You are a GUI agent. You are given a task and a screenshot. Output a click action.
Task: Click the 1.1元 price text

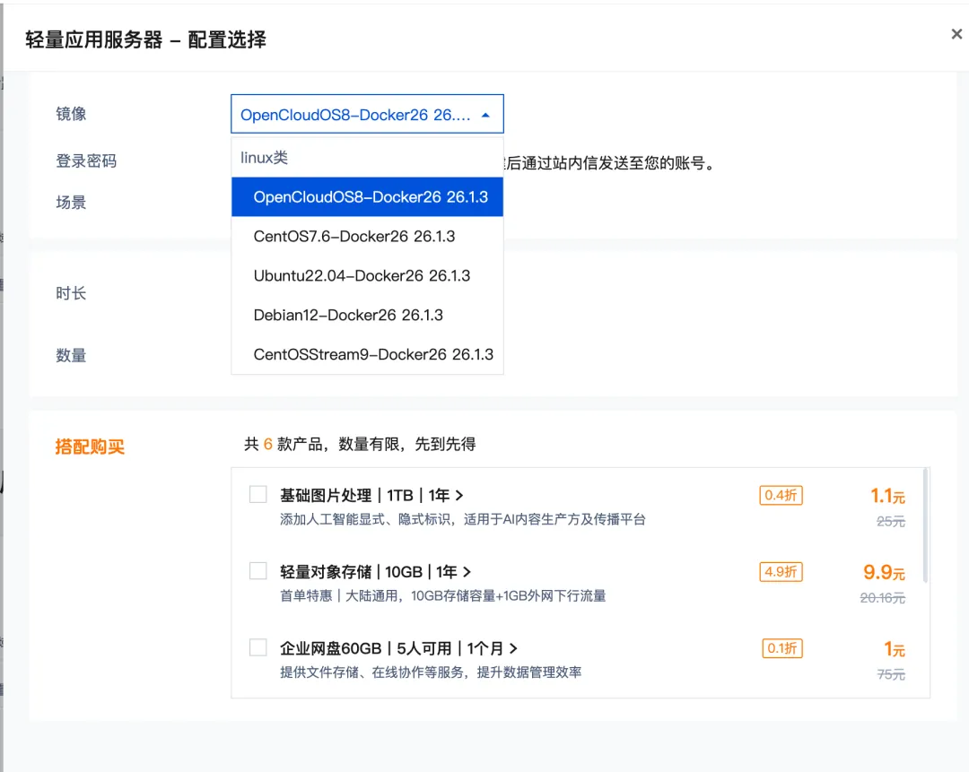point(887,496)
